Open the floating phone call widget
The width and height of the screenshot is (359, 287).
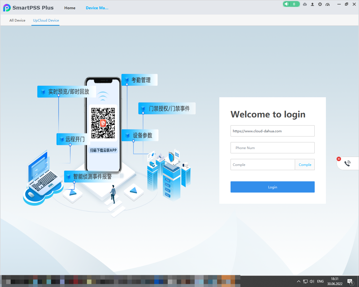pyautogui.click(x=348, y=163)
